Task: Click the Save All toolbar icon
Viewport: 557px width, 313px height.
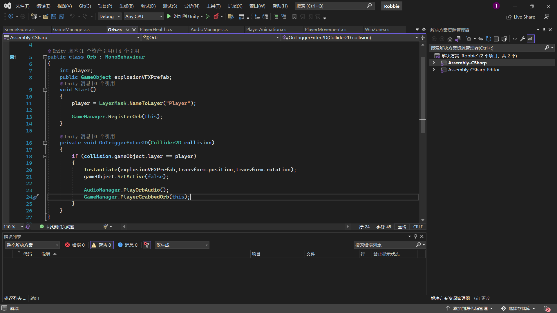Action: click(x=62, y=17)
